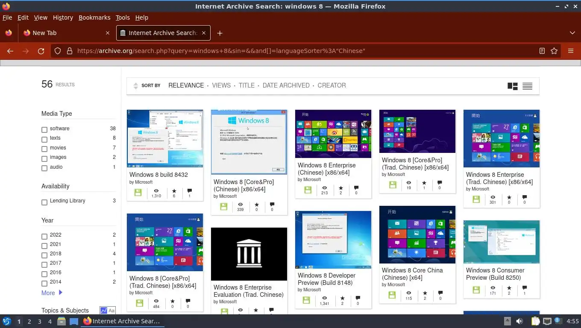Toggle sort direction arrows beside SORT BY
The image size is (581, 328).
click(136, 85)
